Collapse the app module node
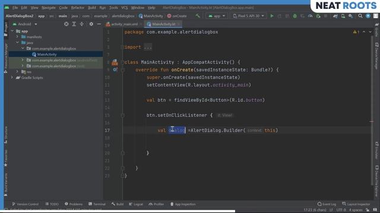The image size is (380, 213). pos(12,31)
